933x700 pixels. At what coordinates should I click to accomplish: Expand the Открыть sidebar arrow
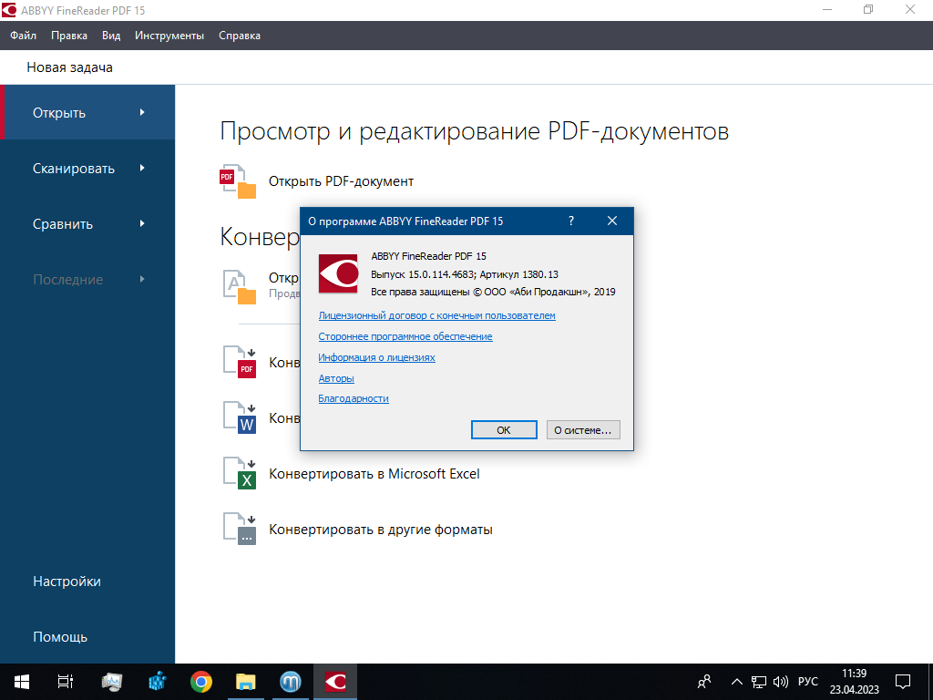click(x=142, y=112)
